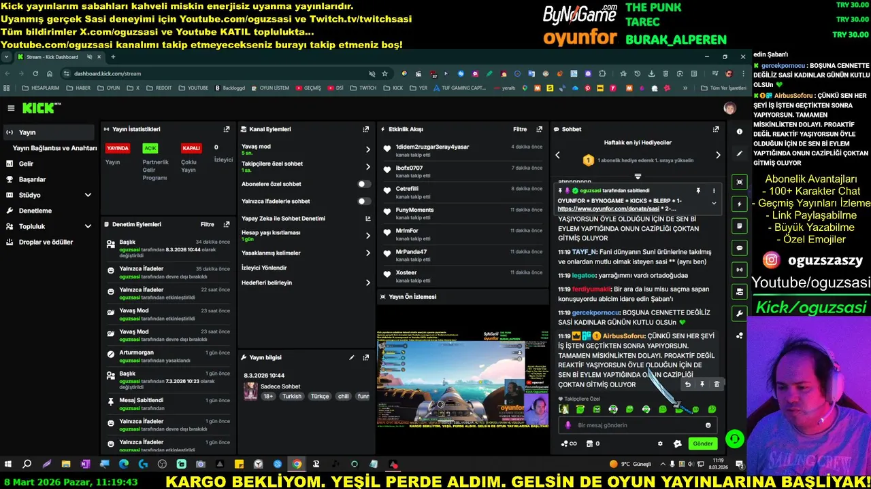Click Arturmorgan ban entry in moderation log

click(169, 357)
